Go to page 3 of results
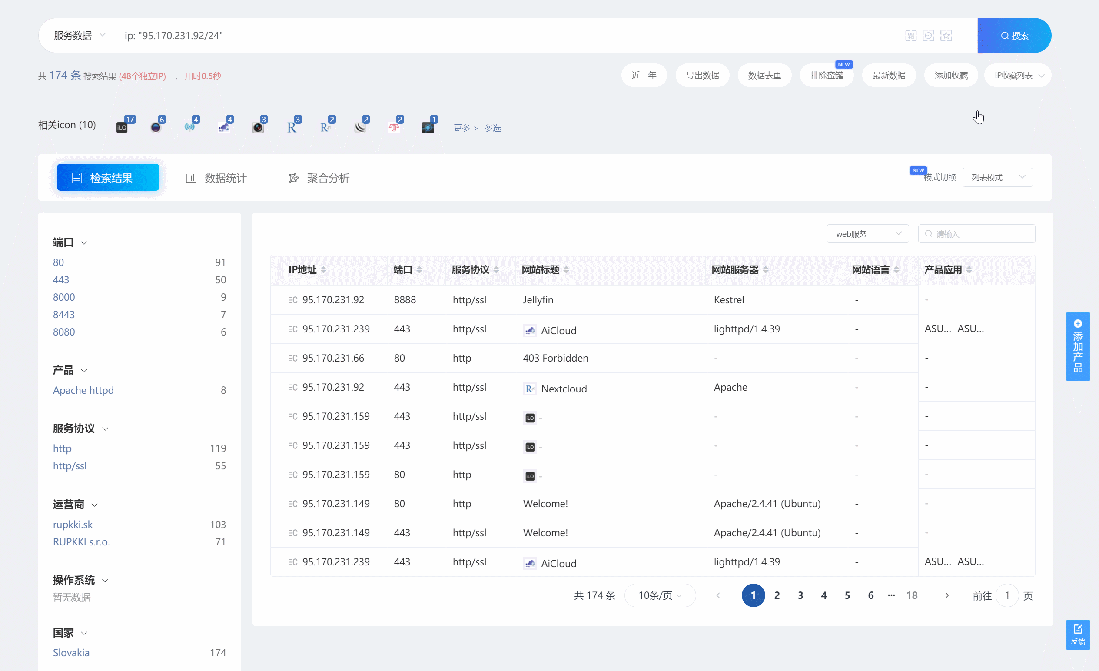Image resolution: width=1099 pixels, height=671 pixels. point(800,595)
